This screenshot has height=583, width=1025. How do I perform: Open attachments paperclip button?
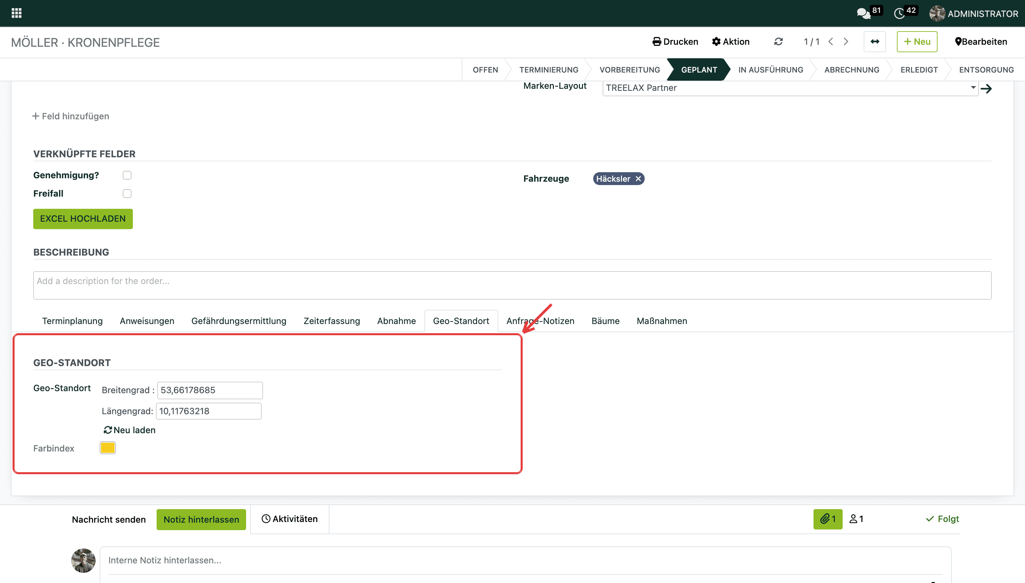click(828, 519)
